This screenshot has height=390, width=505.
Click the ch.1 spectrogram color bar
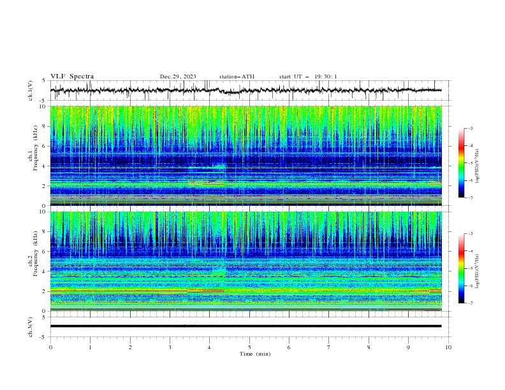tap(461, 162)
